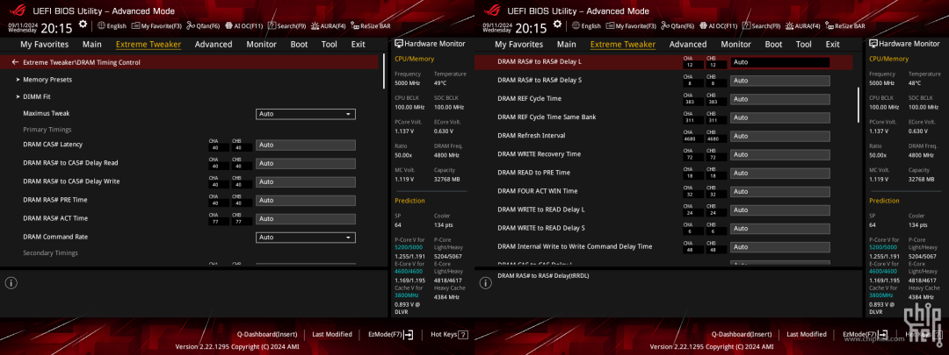Select Exit tab in right BIOS window
The image size is (949, 355).
833,44
